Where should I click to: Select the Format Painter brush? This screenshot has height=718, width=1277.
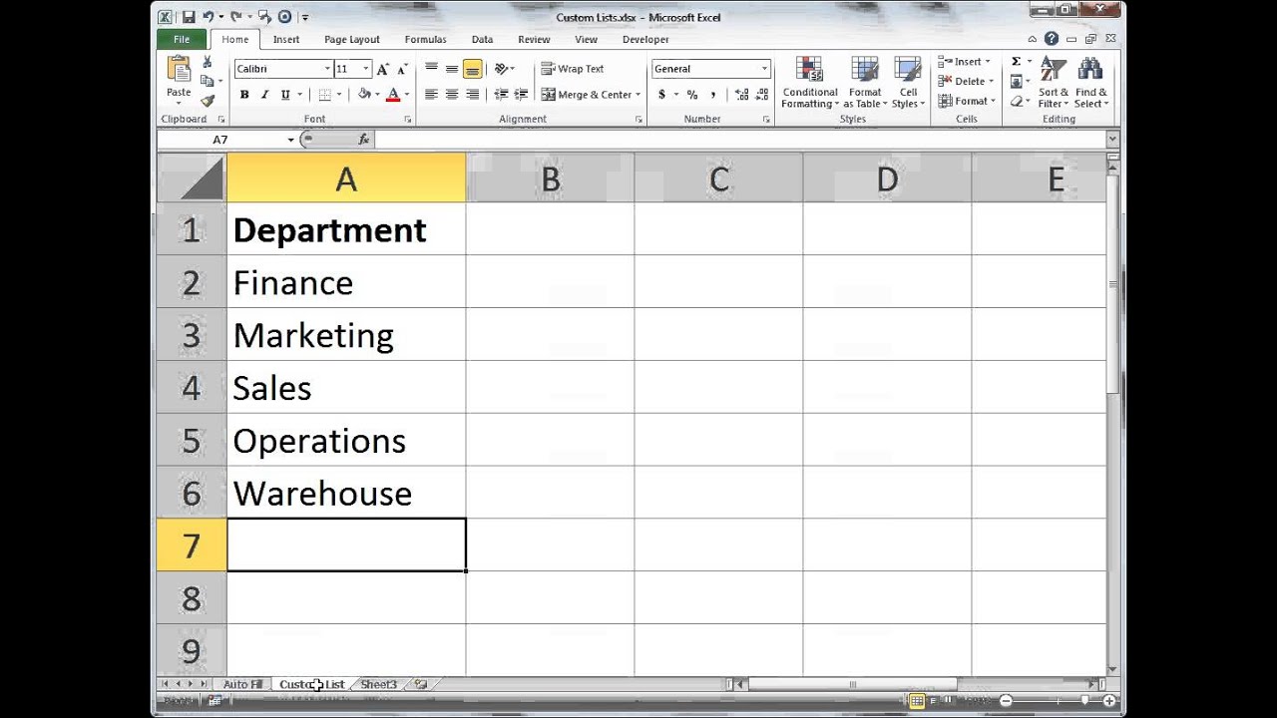208,100
